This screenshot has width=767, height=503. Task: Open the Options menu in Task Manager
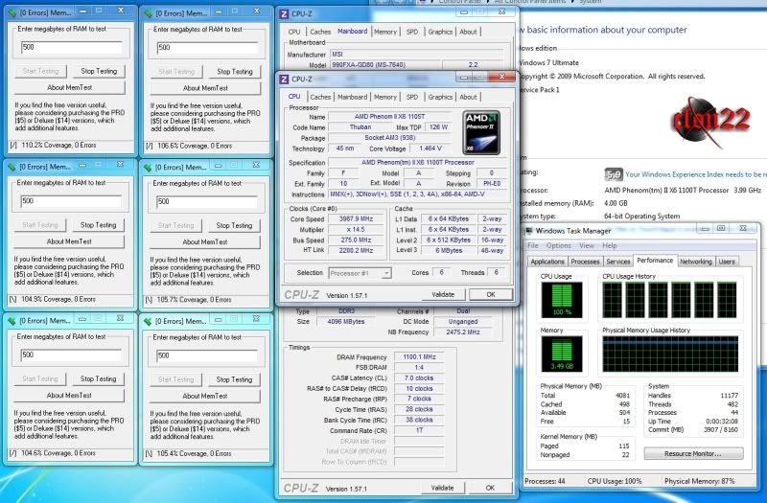[559, 246]
